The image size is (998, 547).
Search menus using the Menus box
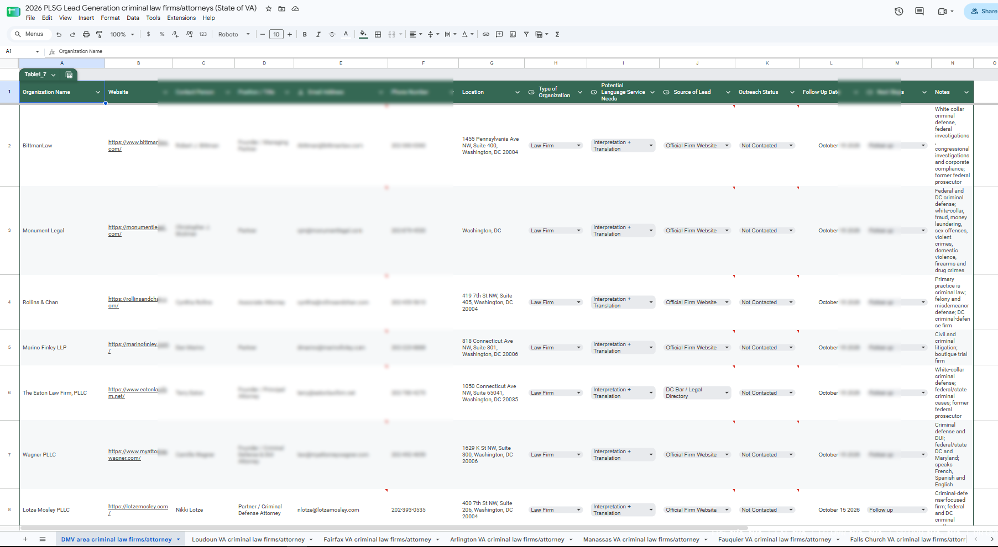(x=30, y=34)
